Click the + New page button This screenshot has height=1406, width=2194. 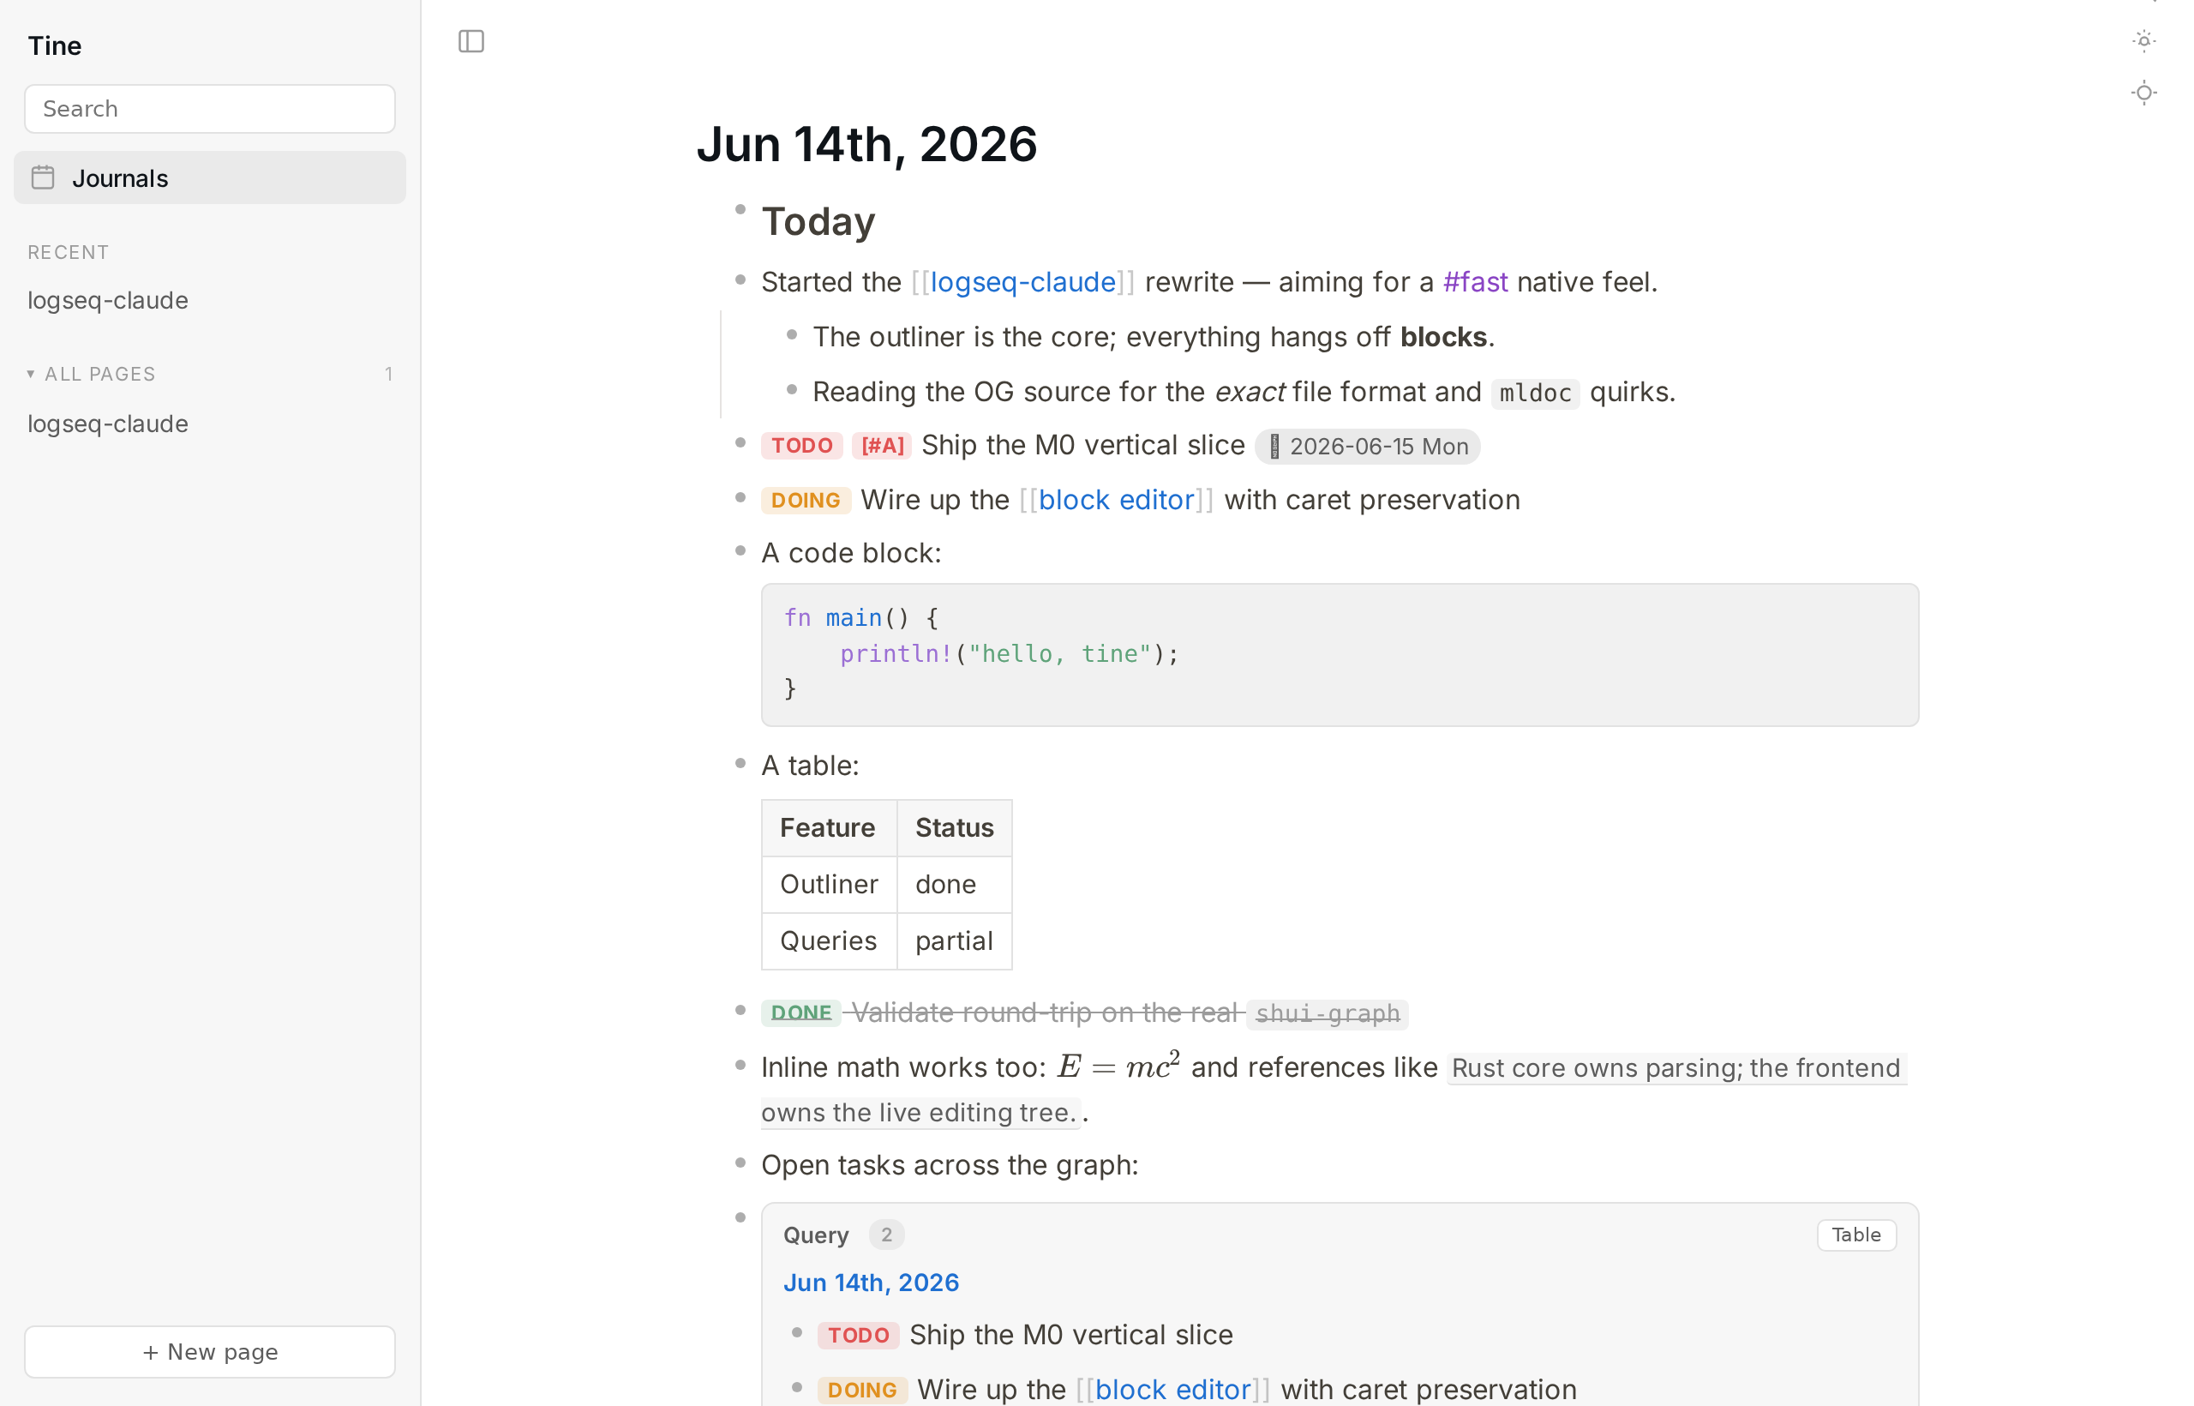210,1351
